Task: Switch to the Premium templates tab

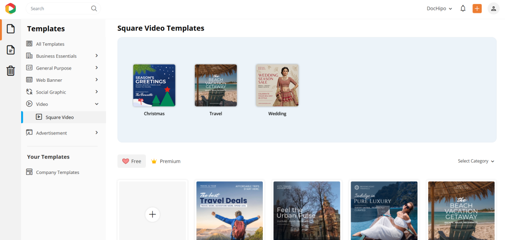Action: click(166, 161)
